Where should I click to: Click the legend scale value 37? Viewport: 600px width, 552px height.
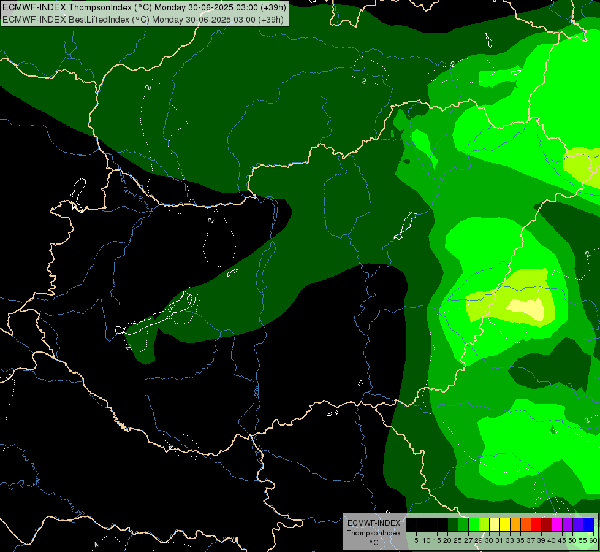[x=531, y=540]
